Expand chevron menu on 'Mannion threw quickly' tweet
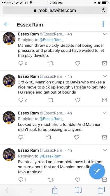Image resolution: width=110 pixels, height=196 pixels. [x=105, y=34]
